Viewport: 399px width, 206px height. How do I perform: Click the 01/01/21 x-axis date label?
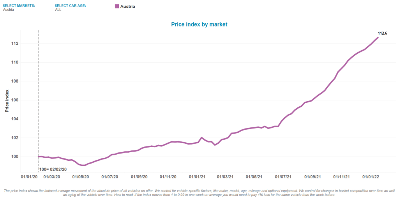point(197,176)
